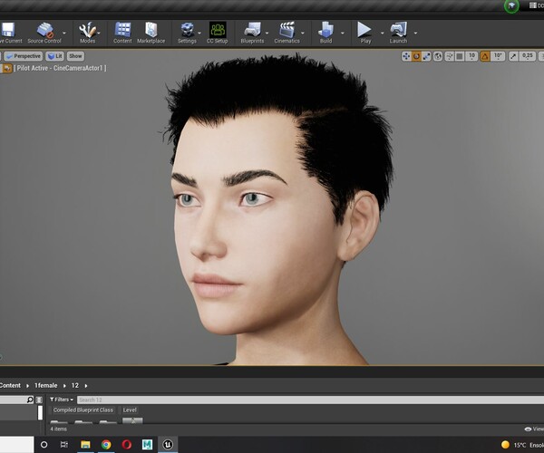Expand the Build options dropdown arrow
The image size is (544, 453).
(x=343, y=33)
